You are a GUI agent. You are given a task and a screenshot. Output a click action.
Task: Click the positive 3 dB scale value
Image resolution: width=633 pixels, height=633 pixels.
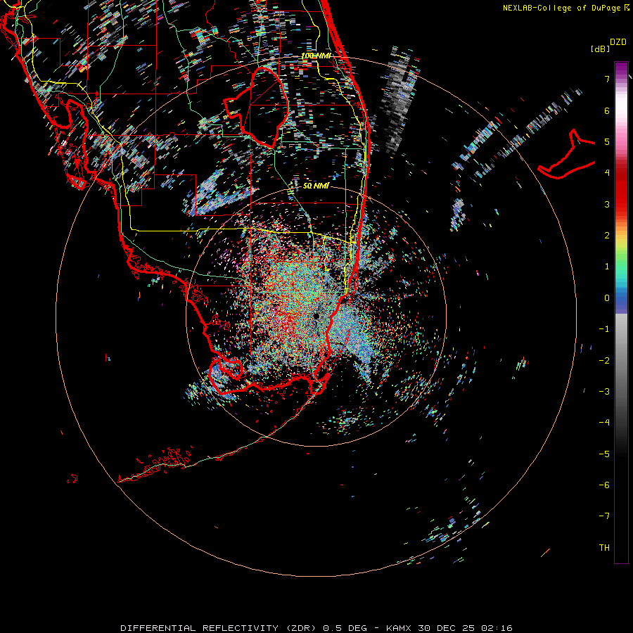607,204
